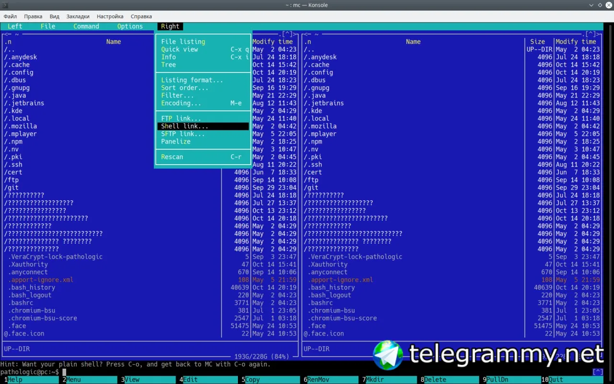Open Konsole Настройка menu
614x384 pixels.
point(110,16)
